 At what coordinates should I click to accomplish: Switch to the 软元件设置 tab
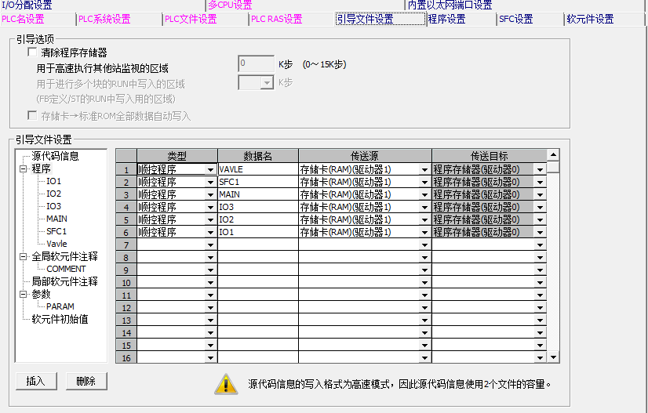pyautogui.click(x=590, y=19)
